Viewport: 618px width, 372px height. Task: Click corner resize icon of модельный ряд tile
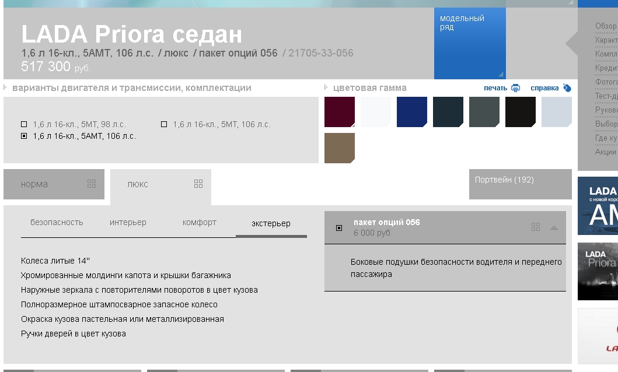pos(501,75)
